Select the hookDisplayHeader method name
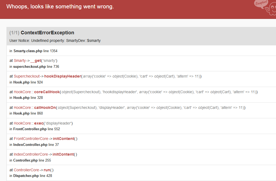 (x=63, y=76)
